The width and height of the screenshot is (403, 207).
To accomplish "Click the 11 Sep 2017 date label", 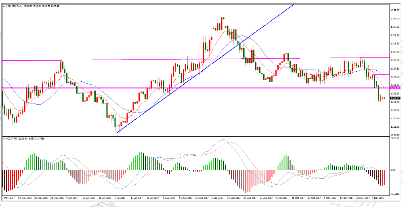I will coord(234,198).
